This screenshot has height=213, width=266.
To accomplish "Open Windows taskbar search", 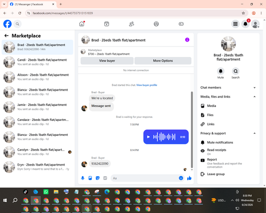I will point(15,200).
